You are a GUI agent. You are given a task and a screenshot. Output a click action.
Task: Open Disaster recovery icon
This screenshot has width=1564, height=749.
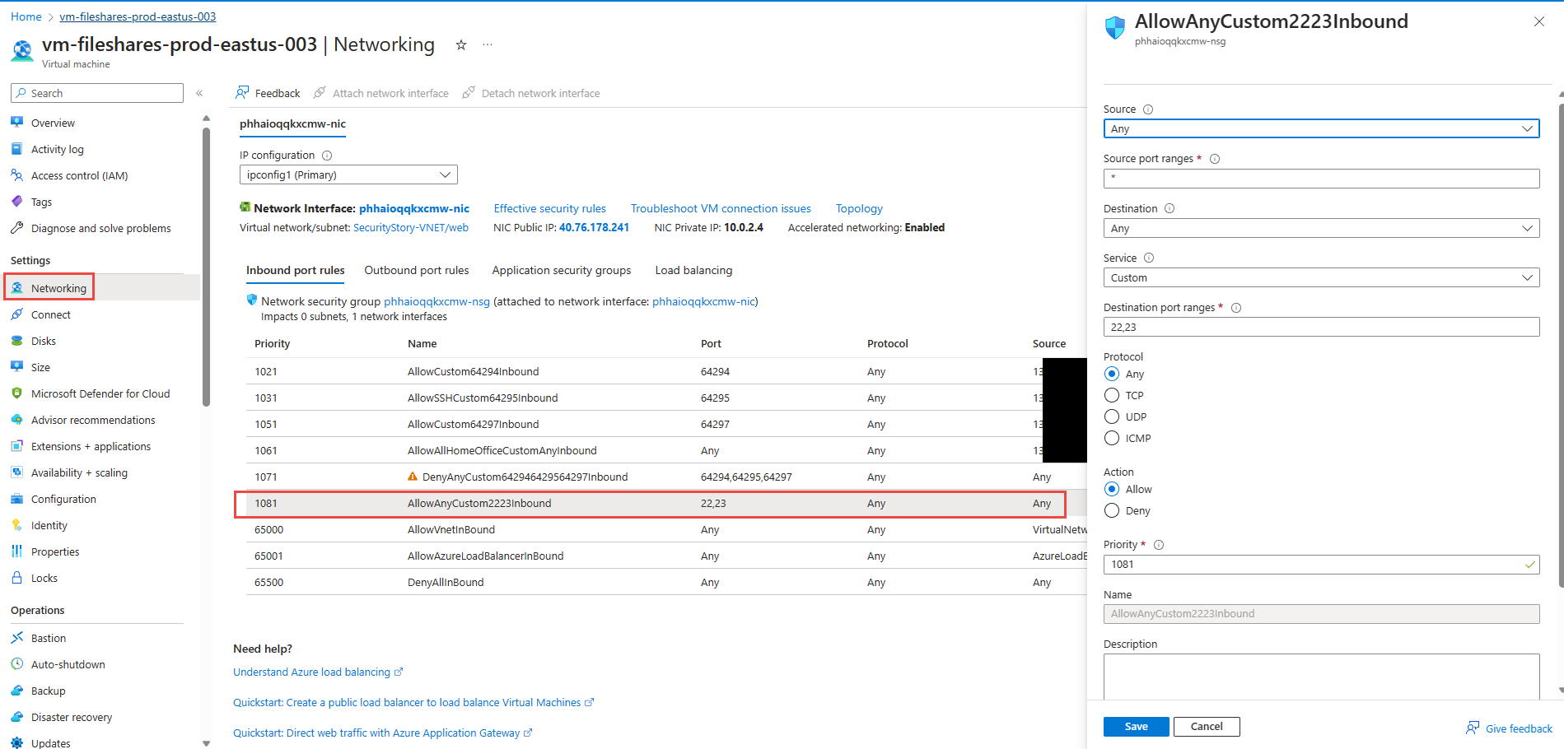click(x=16, y=717)
